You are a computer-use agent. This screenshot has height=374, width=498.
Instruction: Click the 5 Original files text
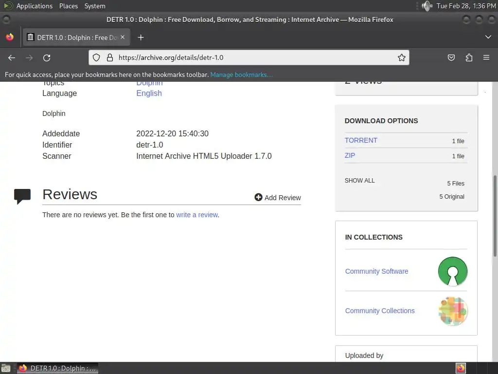pyautogui.click(x=452, y=197)
